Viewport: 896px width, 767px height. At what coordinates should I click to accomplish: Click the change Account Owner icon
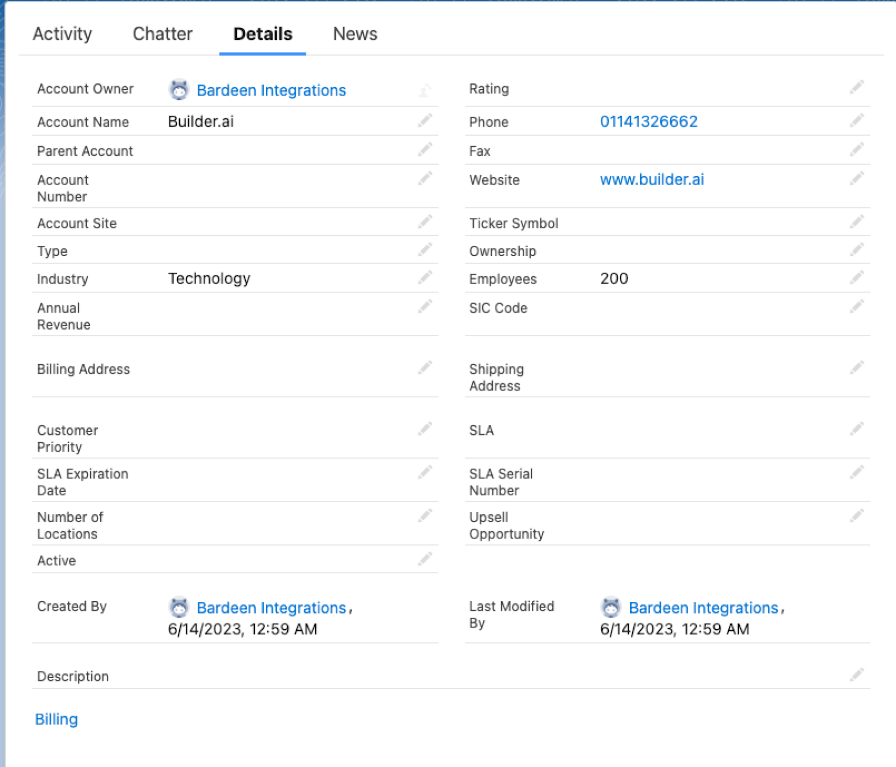(x=425, y=90)
